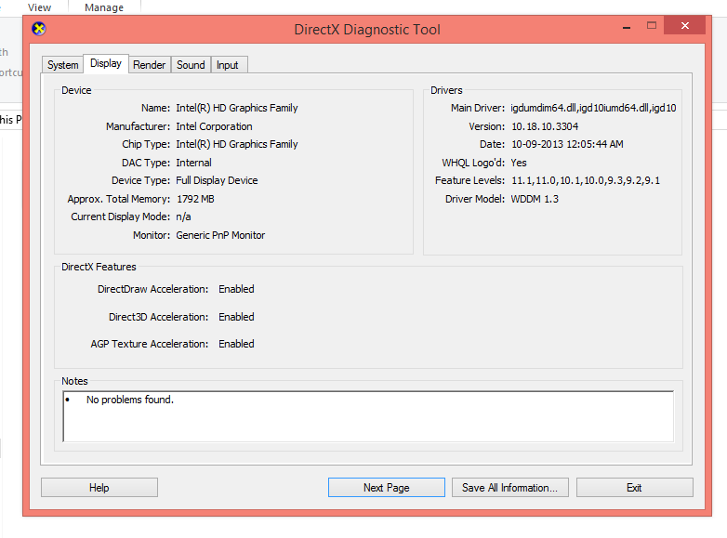Exit the DirectX Diagnostic Tool
727x538 pixels.
[634, 488]
